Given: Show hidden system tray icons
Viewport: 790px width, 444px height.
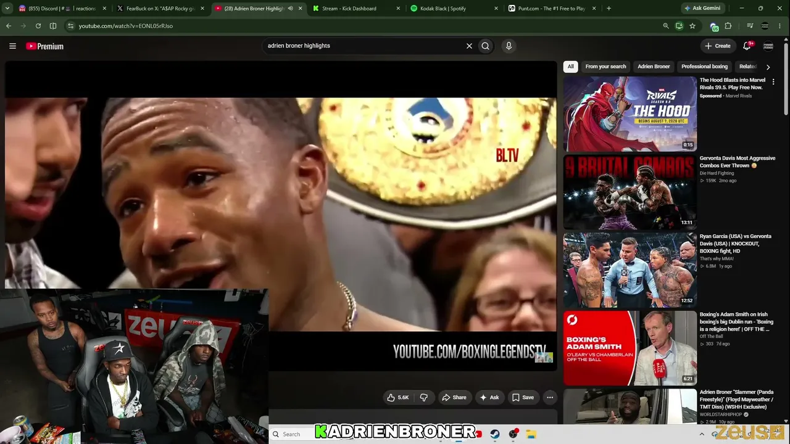Looking at the screenshot, I should click(702, 434).
